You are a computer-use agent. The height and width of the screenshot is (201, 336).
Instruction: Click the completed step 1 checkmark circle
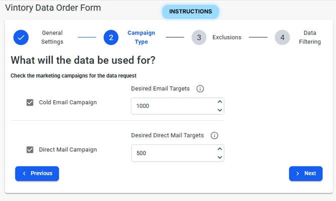(21, 38)
